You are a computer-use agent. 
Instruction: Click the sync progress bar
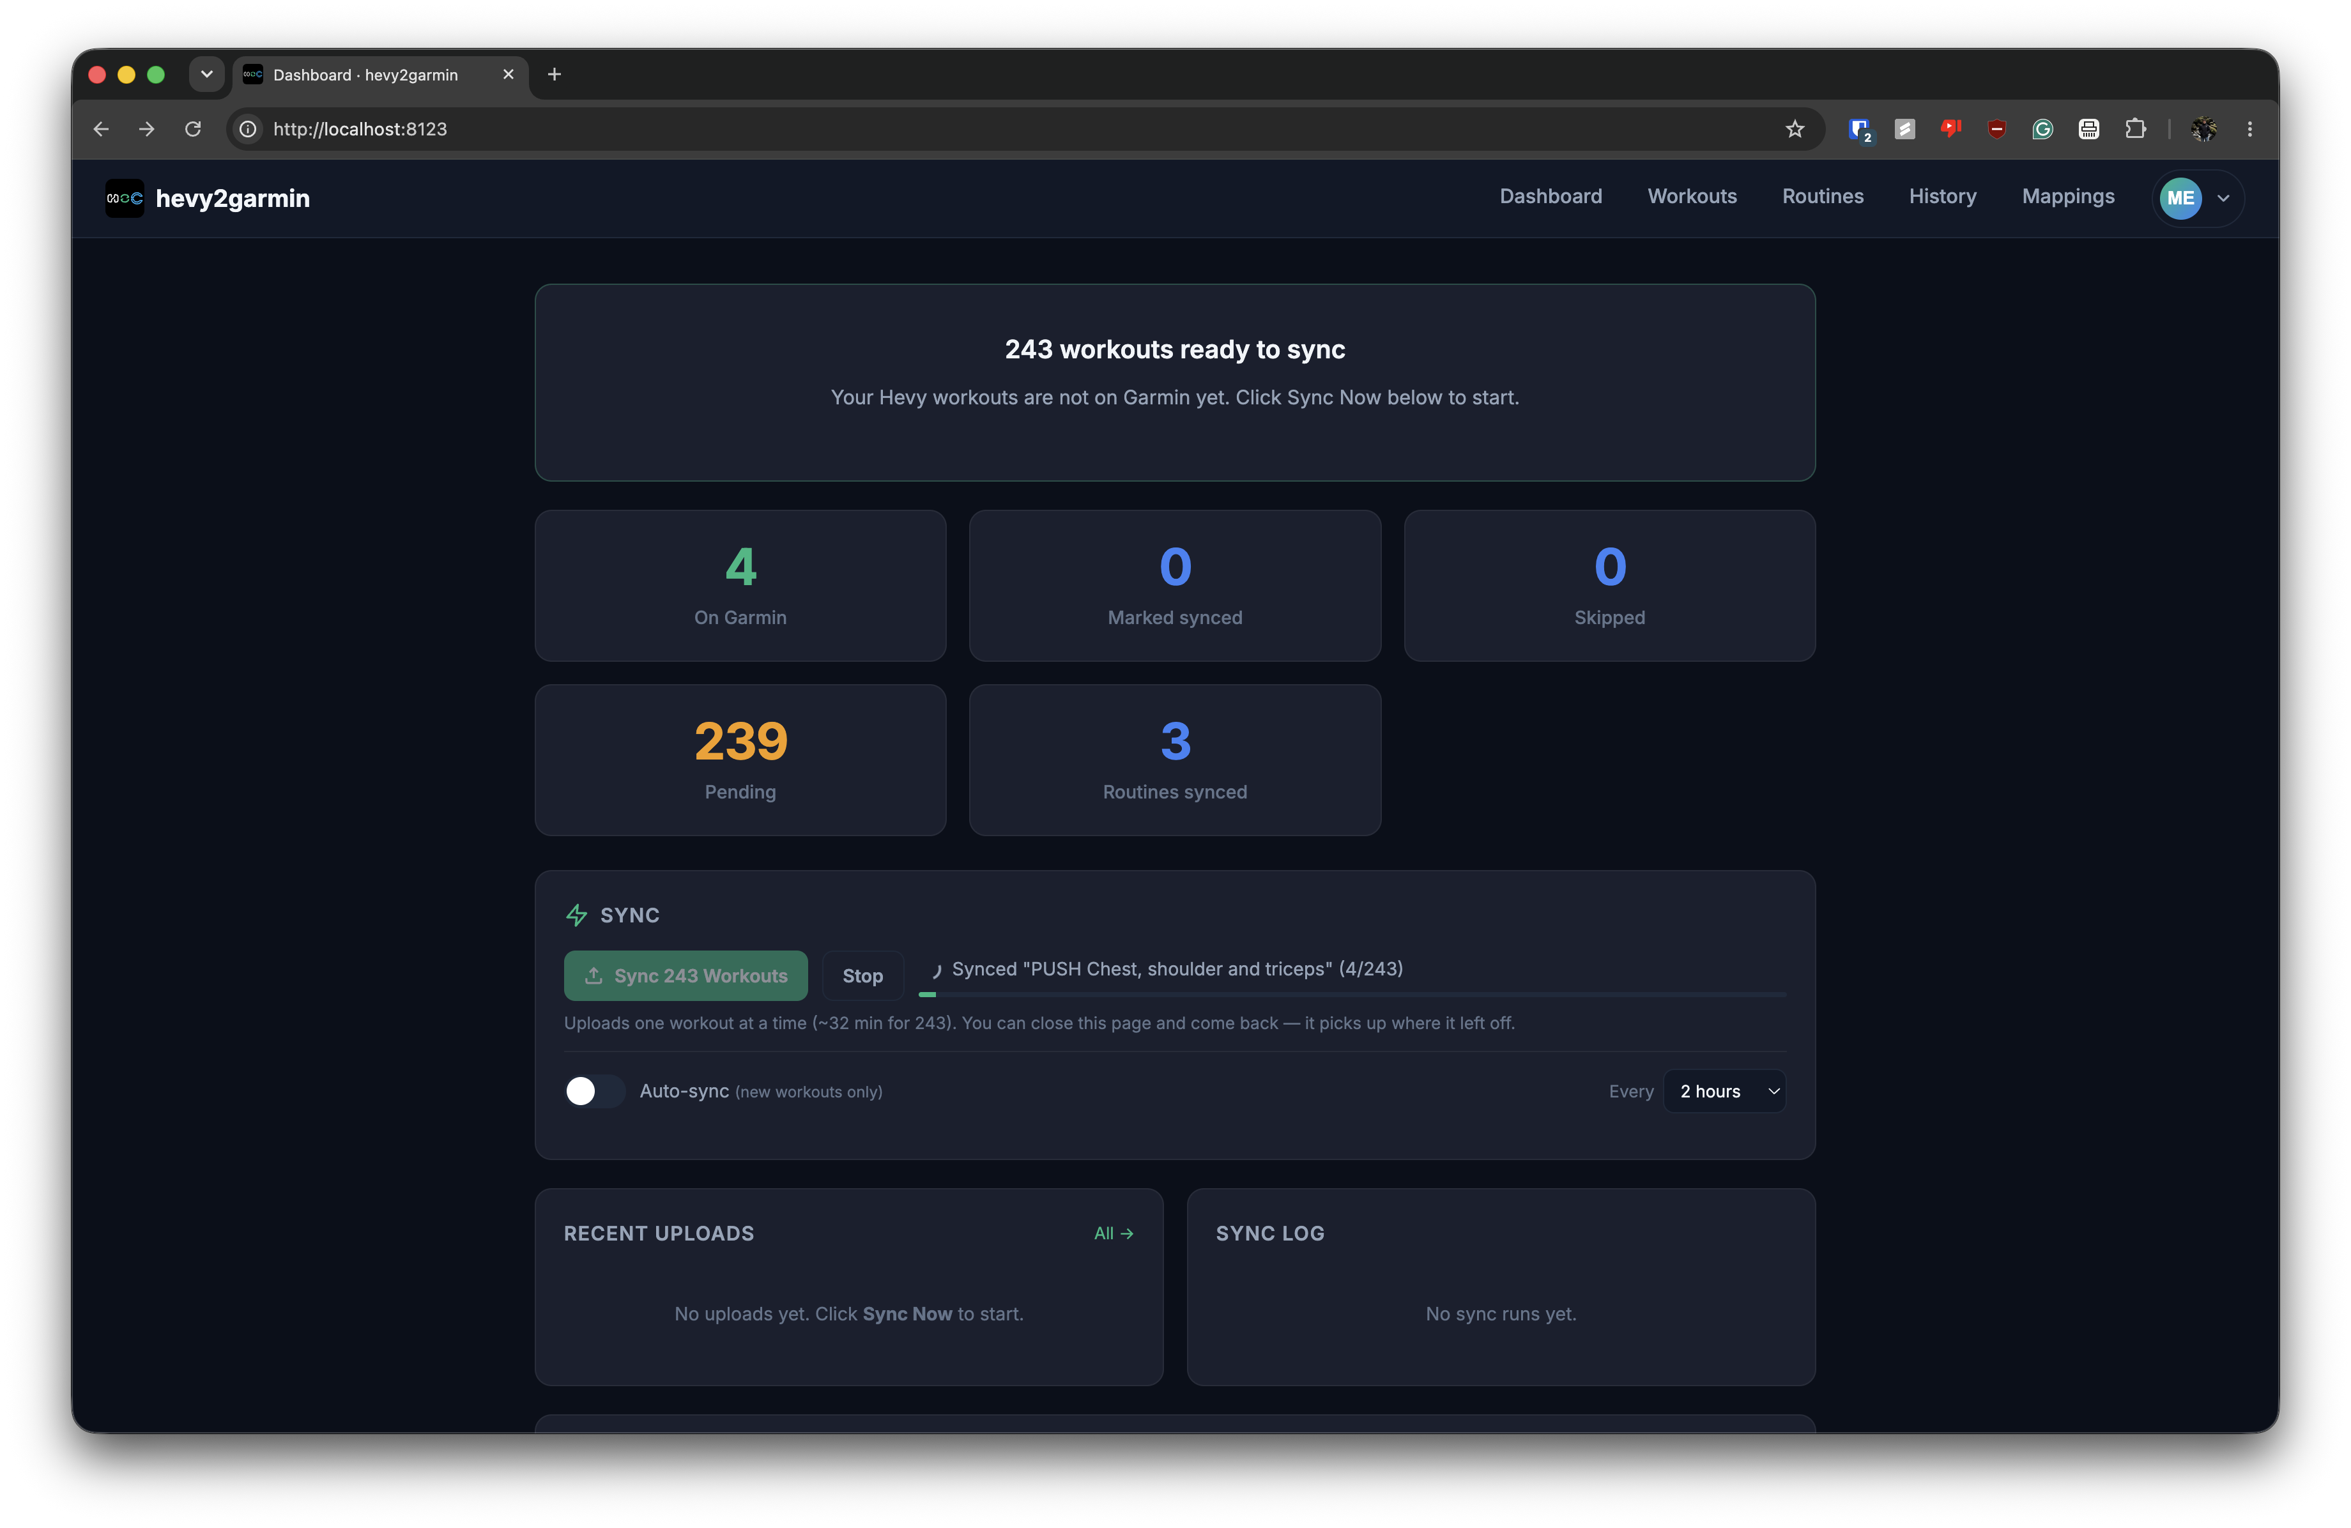click(x=1351, y=993)
